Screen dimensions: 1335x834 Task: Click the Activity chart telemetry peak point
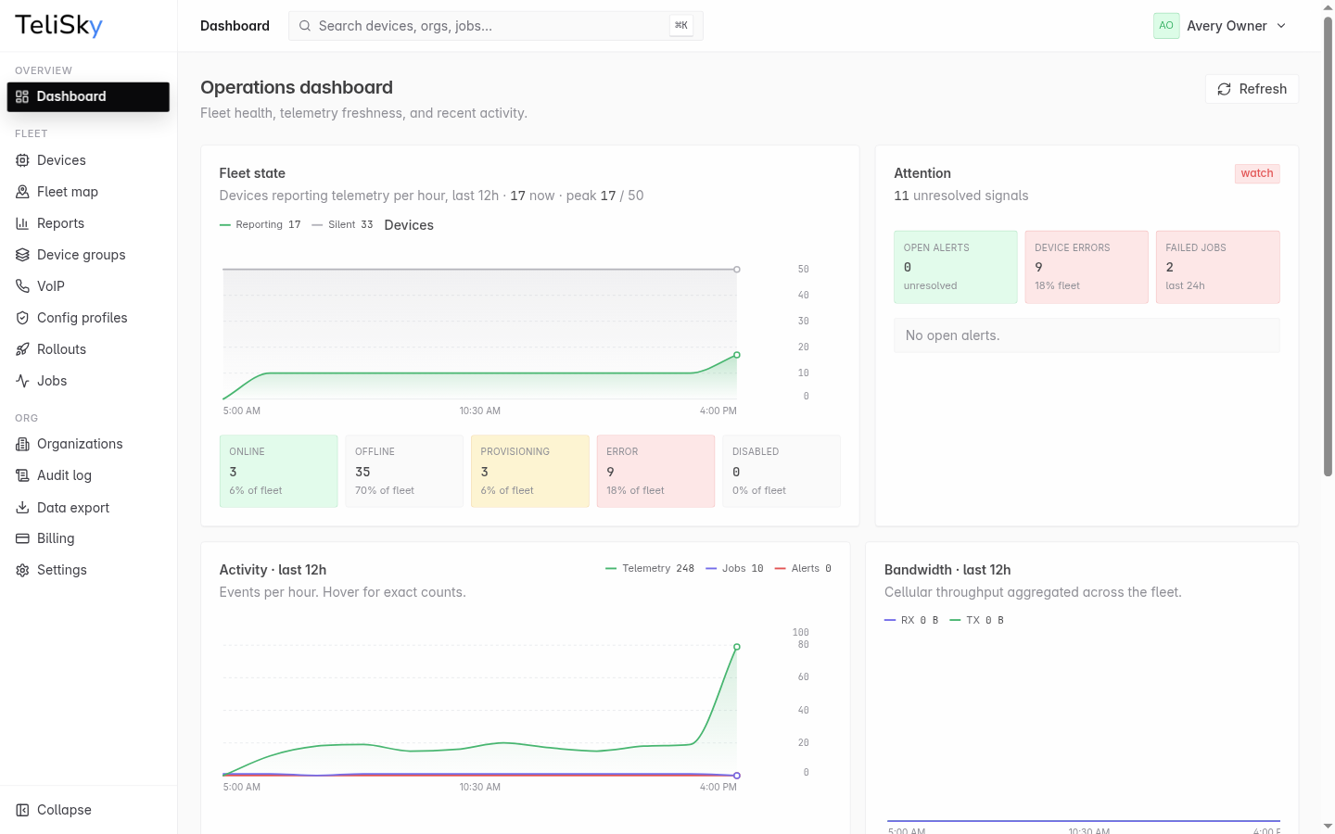pos(737,647)
